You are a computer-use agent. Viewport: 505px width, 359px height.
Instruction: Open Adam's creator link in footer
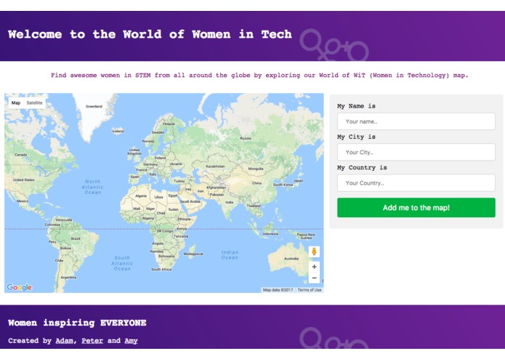click(65, 341)
